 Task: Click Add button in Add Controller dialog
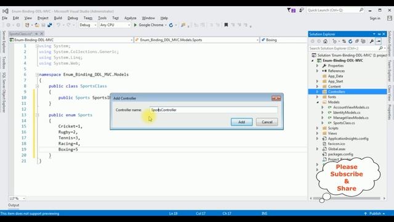242,122
